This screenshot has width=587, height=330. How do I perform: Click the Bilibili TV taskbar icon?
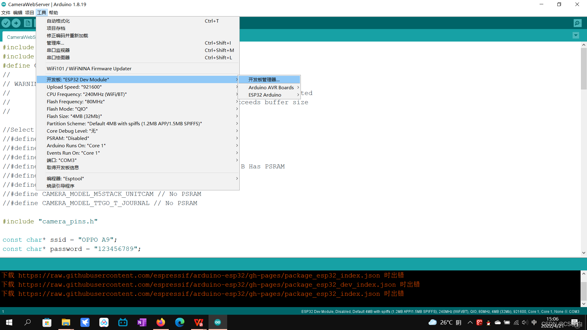point(123,322)
